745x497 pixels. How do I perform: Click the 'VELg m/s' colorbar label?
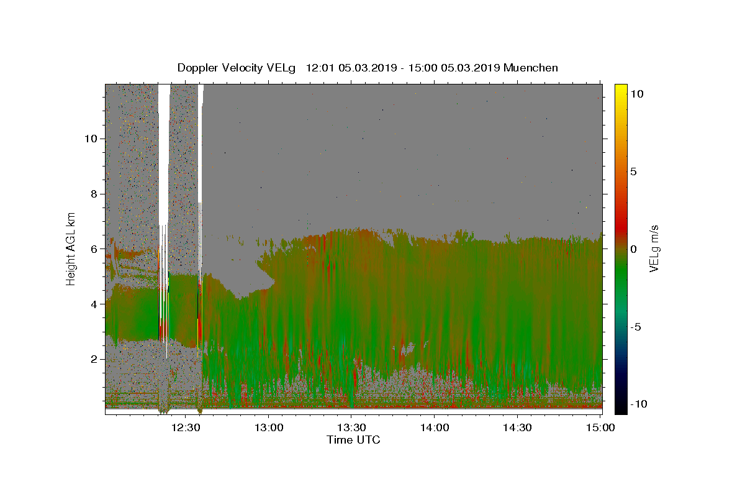tap(654, 248)
